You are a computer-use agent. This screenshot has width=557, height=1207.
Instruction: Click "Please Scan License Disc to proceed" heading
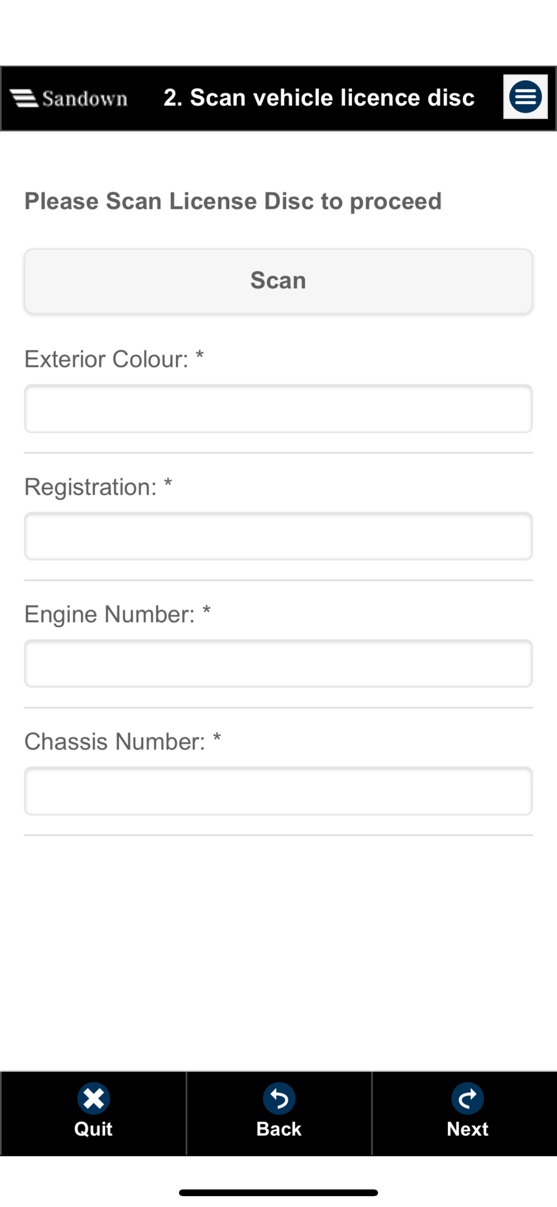[233, 202]
